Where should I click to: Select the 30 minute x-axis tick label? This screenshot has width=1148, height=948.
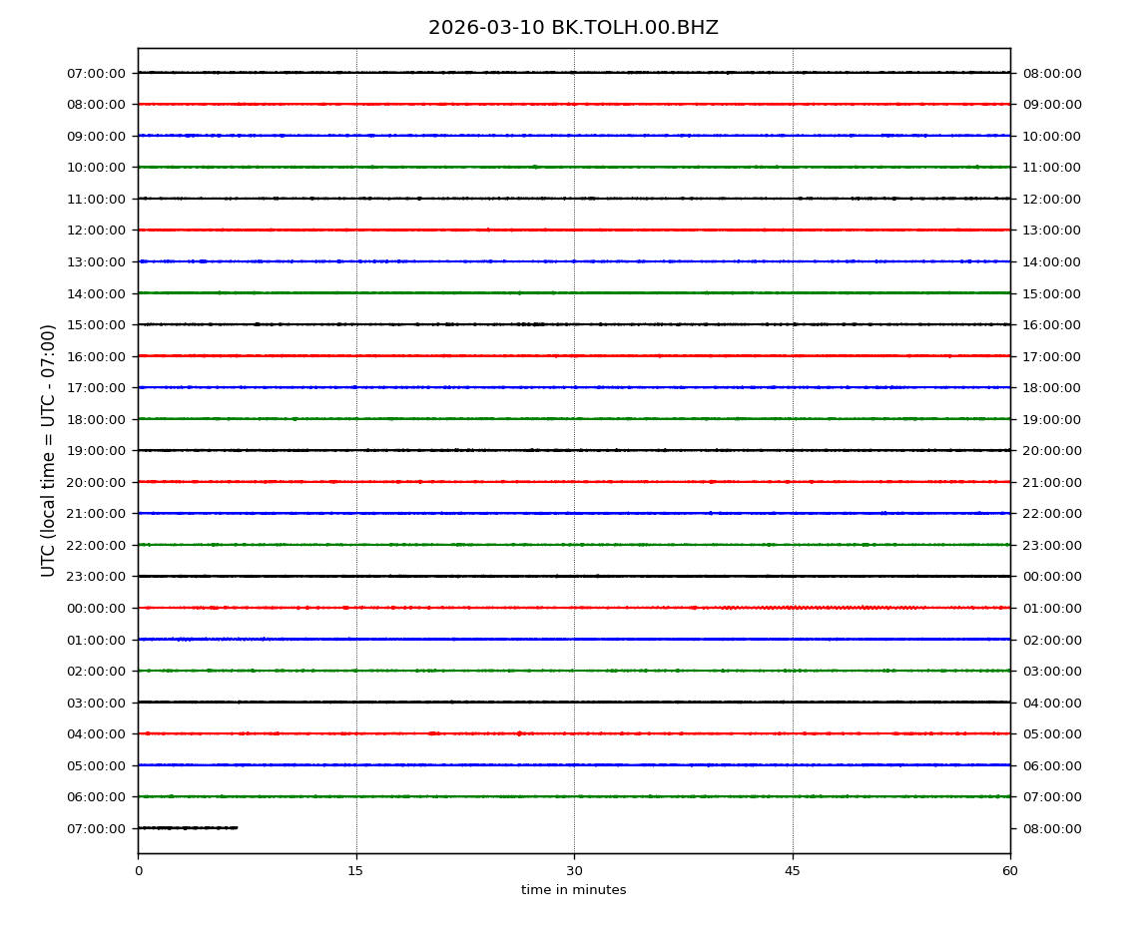(x=573, y=871)
